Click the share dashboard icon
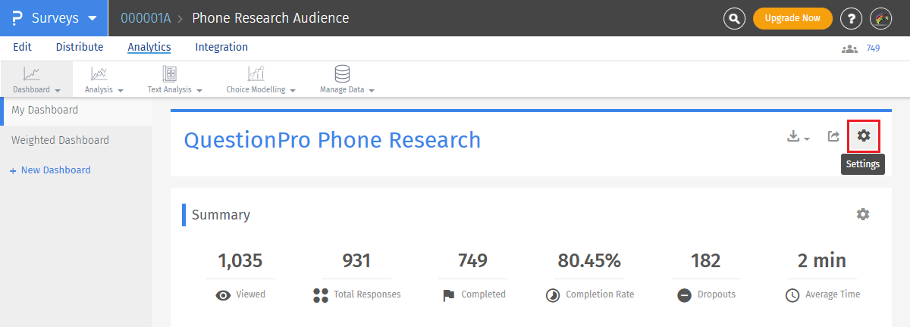The height and width of the screenshot is (327, 910). click(x=833, y=136)
